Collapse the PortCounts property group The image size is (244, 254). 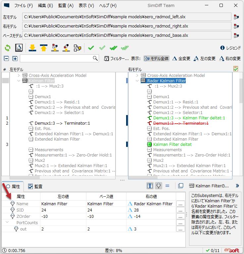7,222
